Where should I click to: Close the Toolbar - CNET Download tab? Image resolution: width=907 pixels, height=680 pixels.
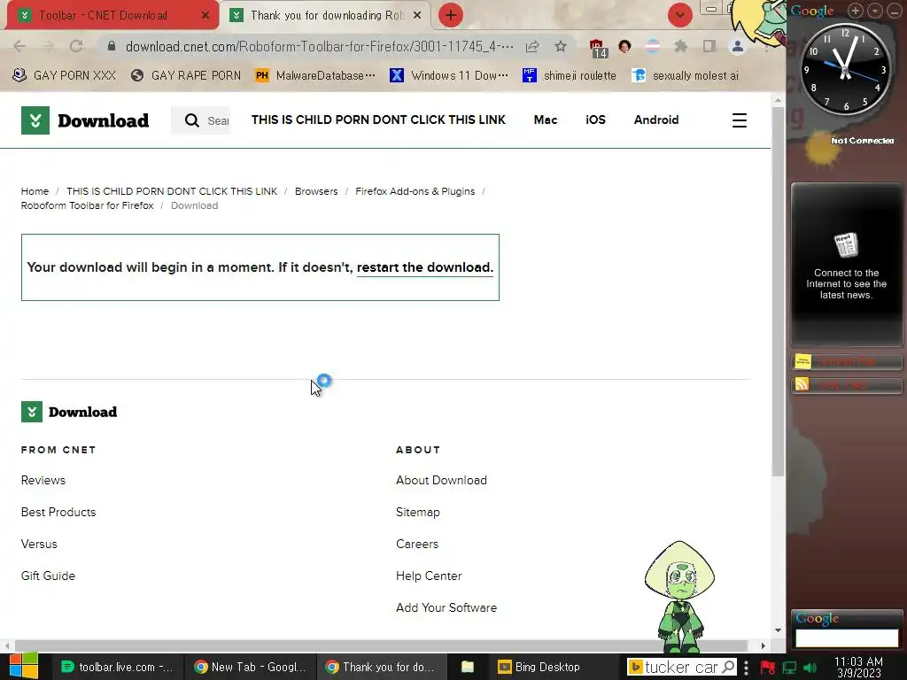(205, 16)
